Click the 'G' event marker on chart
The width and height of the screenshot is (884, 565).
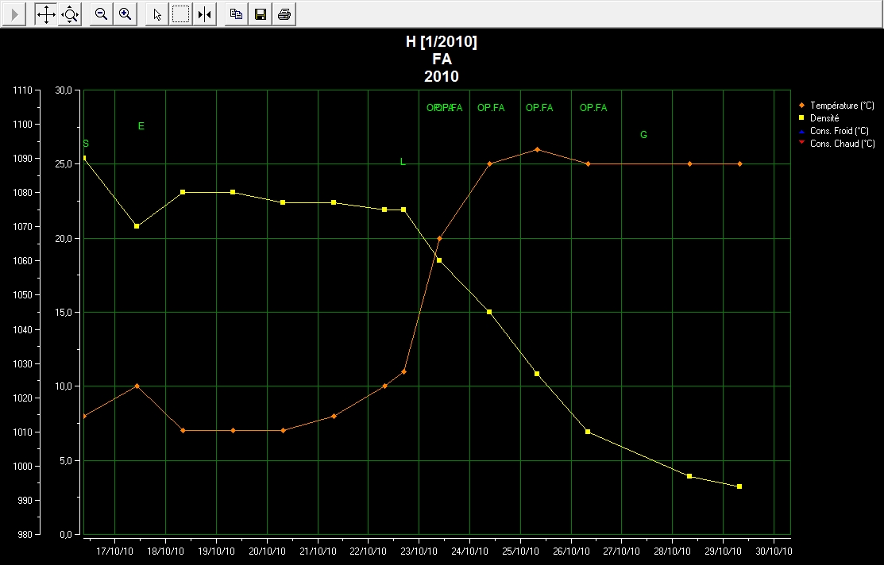point(643,135)
